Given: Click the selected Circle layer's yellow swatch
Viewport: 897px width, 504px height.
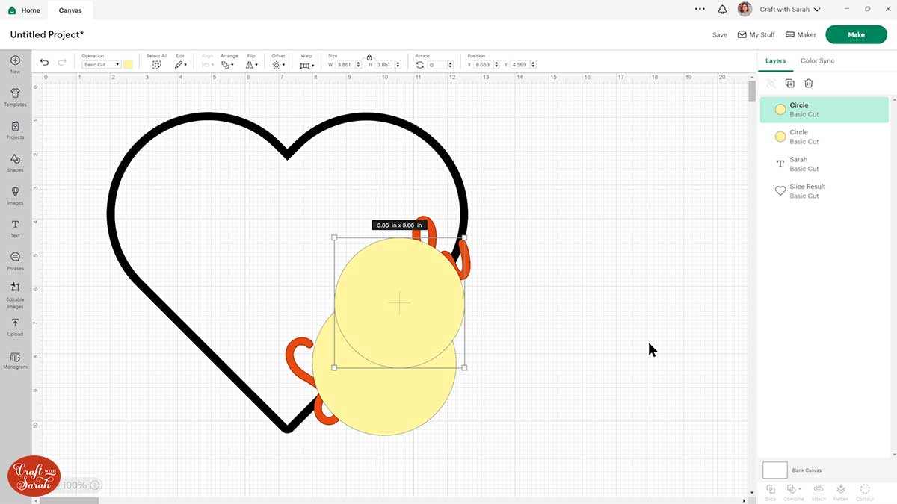Looking at the screenshot, I should (x=780, y=110).
